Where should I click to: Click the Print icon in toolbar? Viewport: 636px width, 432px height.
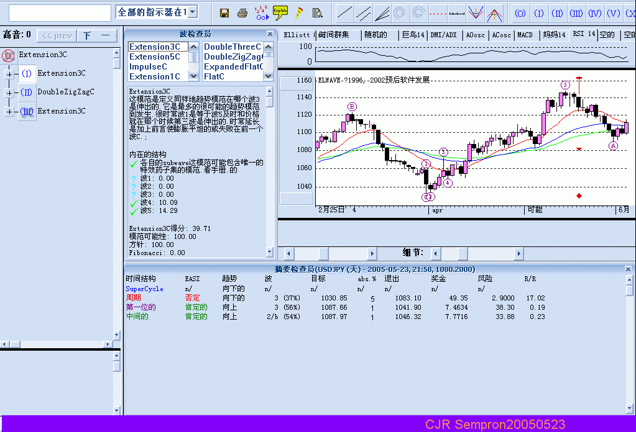[x=242, y=12]
